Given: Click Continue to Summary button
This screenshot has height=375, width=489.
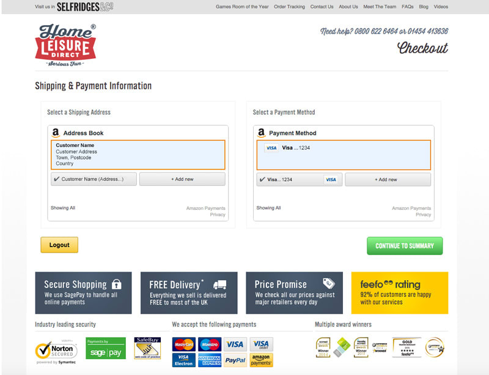Looking at the screenshot, I should click(x=405, y=246).
